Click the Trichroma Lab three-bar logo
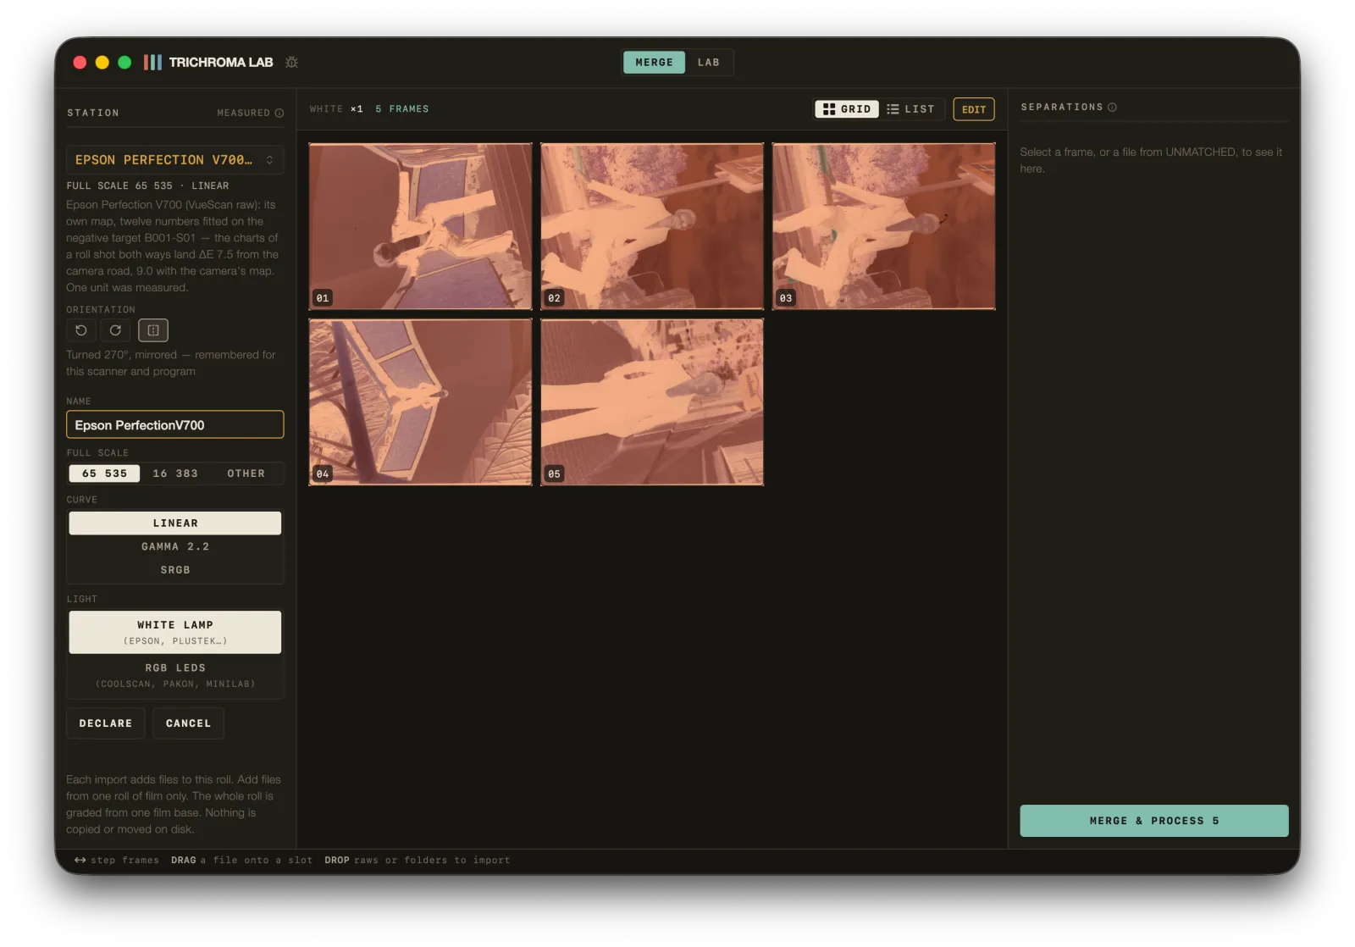This screenshot has height=947, width=1355. click(152, 62)
